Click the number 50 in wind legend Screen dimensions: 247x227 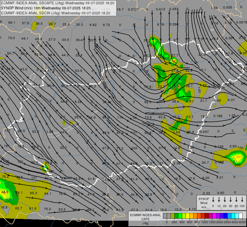[236, 206]
